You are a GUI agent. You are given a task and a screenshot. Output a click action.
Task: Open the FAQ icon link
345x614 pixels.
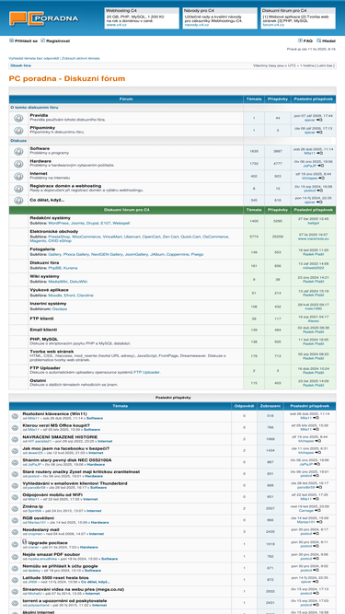click(x=300, y=41)
